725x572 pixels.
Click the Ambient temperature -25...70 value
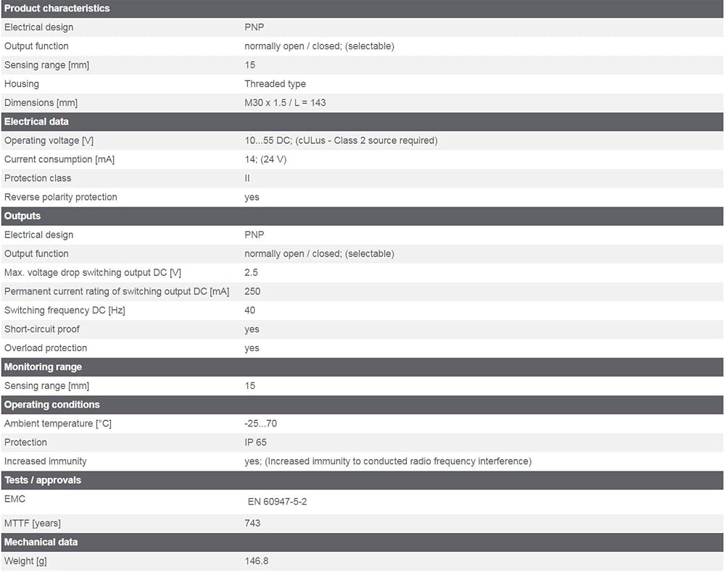261,424
